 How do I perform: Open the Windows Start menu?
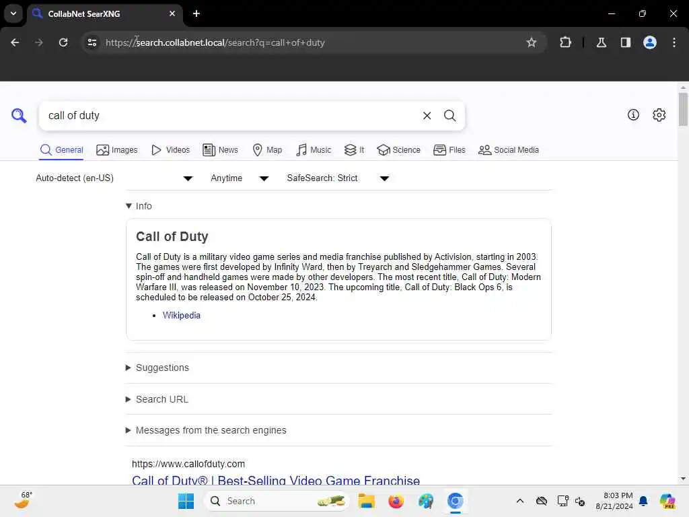pos(186,501)
